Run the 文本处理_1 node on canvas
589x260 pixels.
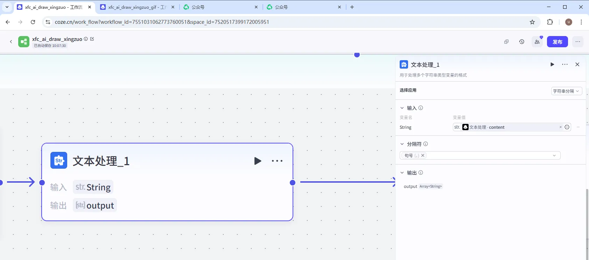coord(258,161)
